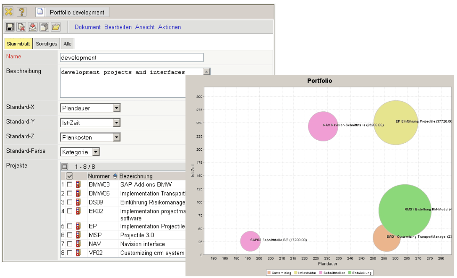457x278 pixels.
Task: Click the copy document icon
Action: tap(44, 27)
